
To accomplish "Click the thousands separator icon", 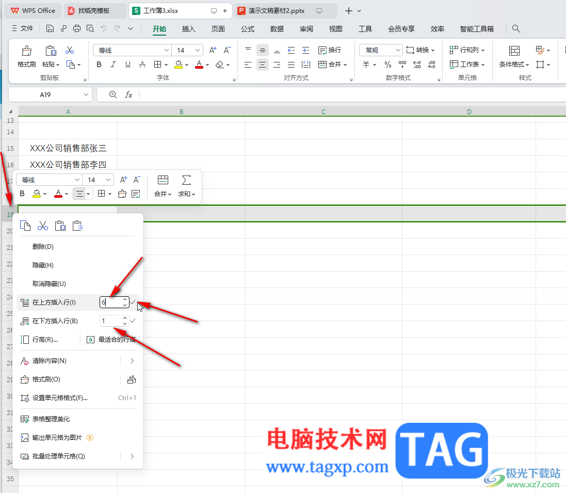I will click(x=402, y=65).
